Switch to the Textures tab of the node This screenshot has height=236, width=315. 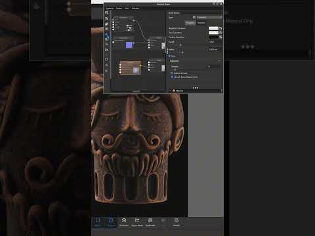pos(201,23)
